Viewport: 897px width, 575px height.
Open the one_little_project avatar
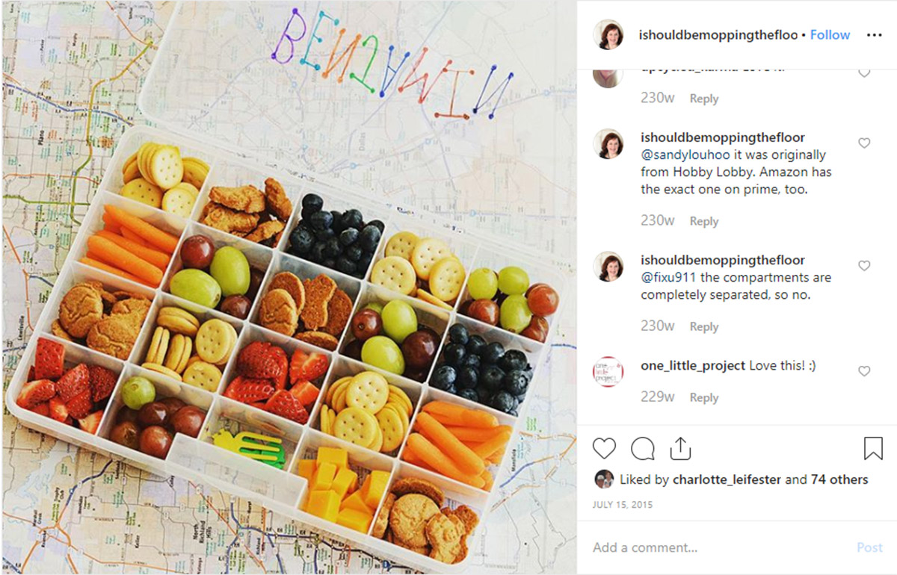[x=608, y=371]
